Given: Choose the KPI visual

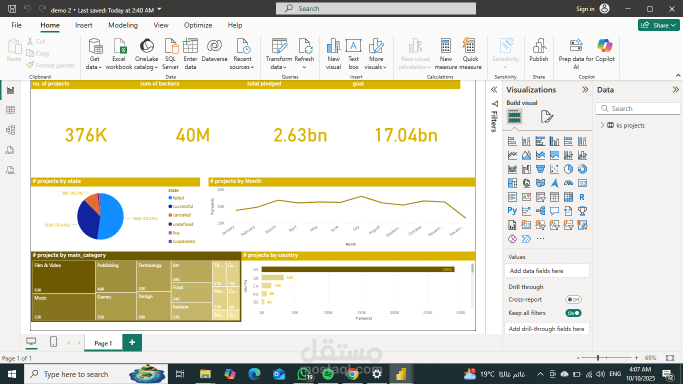Looking at the screenshot, I should coord(526,197).
